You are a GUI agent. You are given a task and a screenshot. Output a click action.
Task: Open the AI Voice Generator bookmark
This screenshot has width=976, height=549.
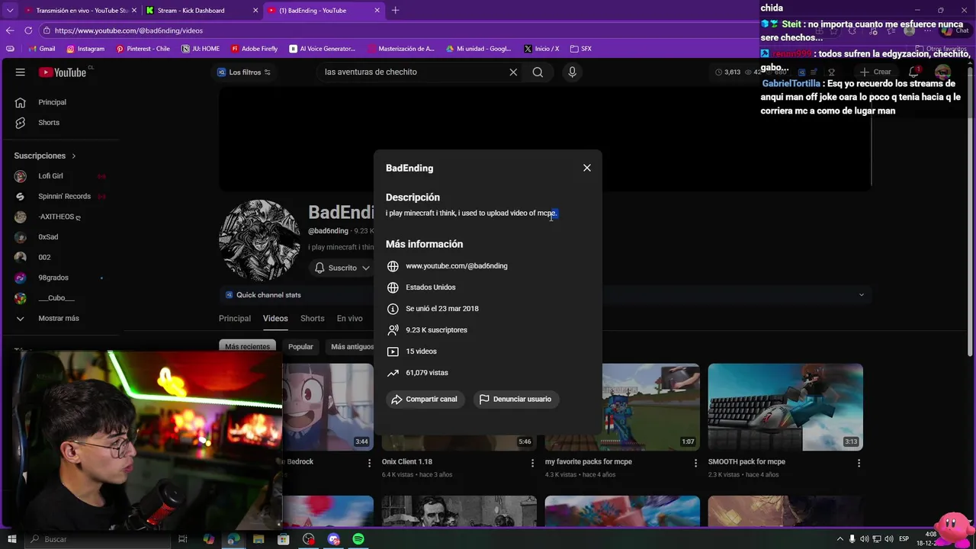tap(322, 49)
